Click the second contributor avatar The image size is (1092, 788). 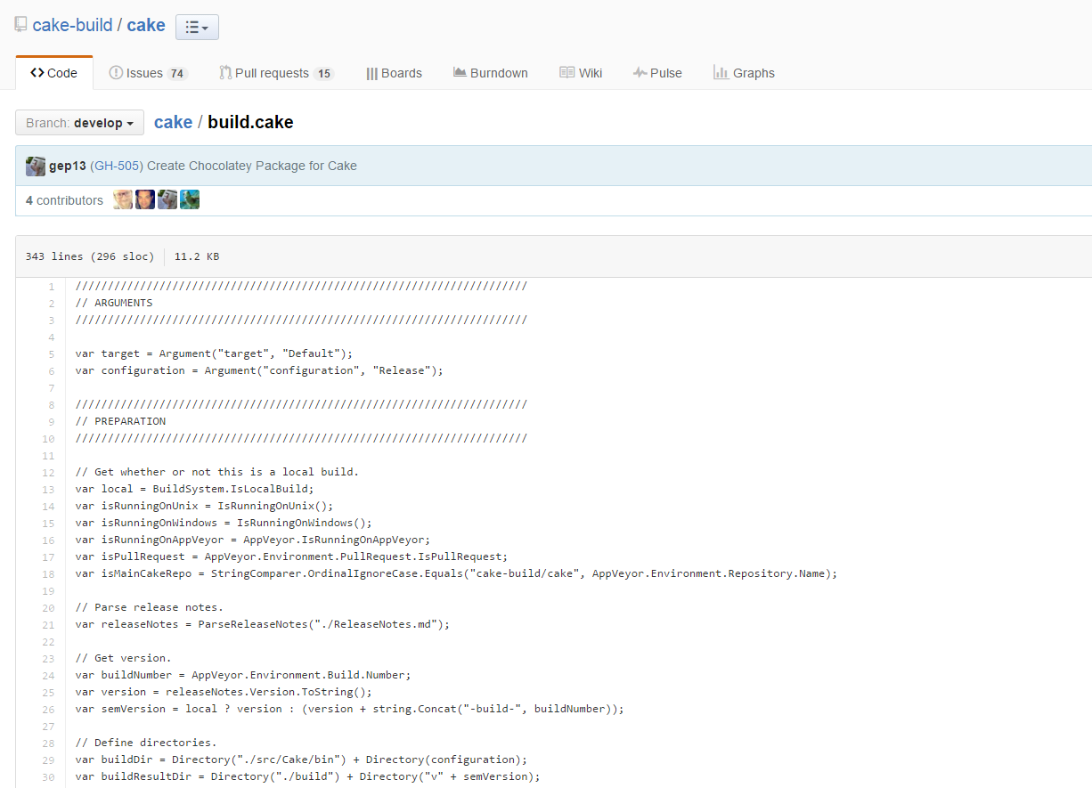[145, 199]
